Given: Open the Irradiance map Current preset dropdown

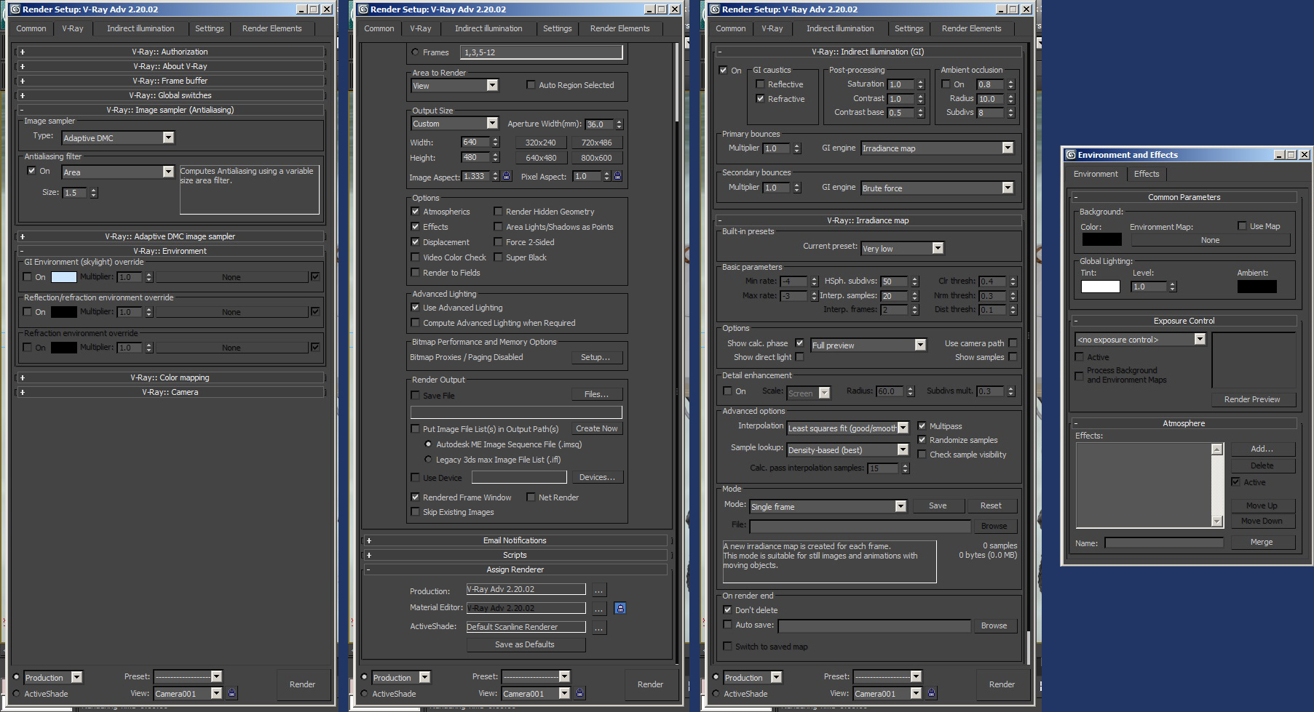Looking at the screenshot, I should pos(902,248).
